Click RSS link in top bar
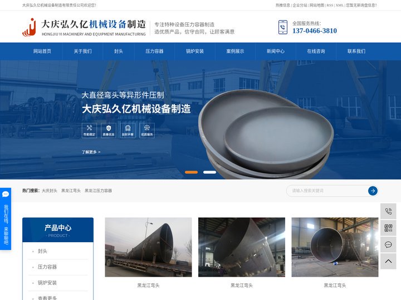 [x=330, y=5]
